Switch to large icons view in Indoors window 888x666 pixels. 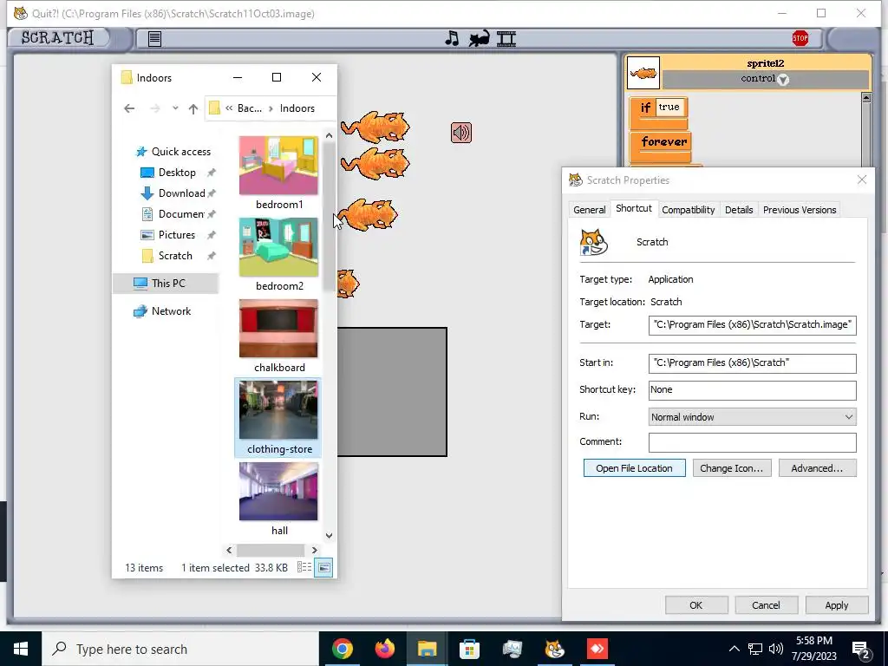coord(323,567)
